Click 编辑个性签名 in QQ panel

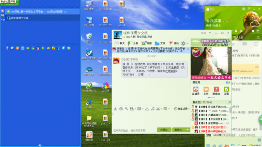click(x=213, y=25)
